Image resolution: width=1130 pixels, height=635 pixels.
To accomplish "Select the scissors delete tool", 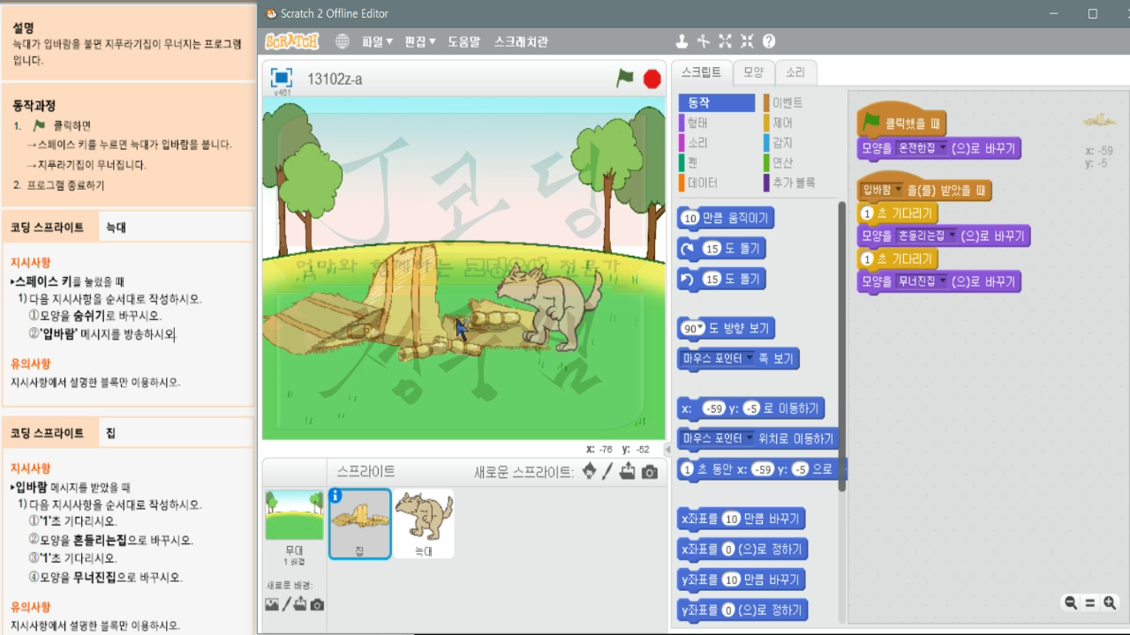I will pyautogui.click(x=704, y=41).
